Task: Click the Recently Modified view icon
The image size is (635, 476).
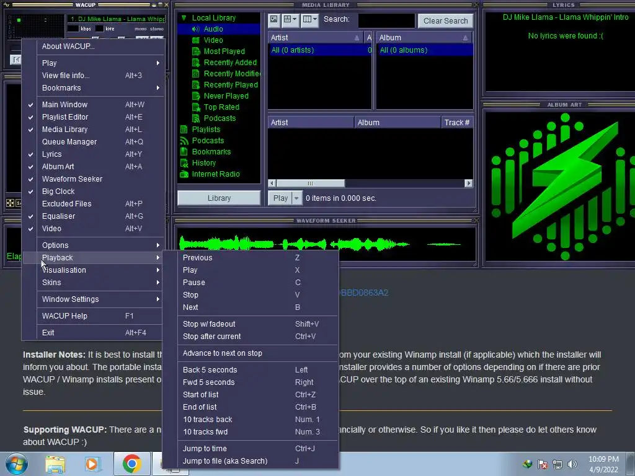Action: (196, 74)
